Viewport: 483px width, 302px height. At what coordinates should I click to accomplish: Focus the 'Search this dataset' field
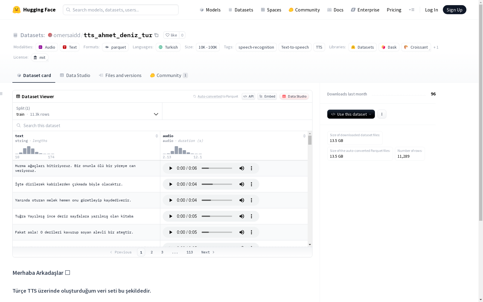pyautogui.click(x=162, y=125)
